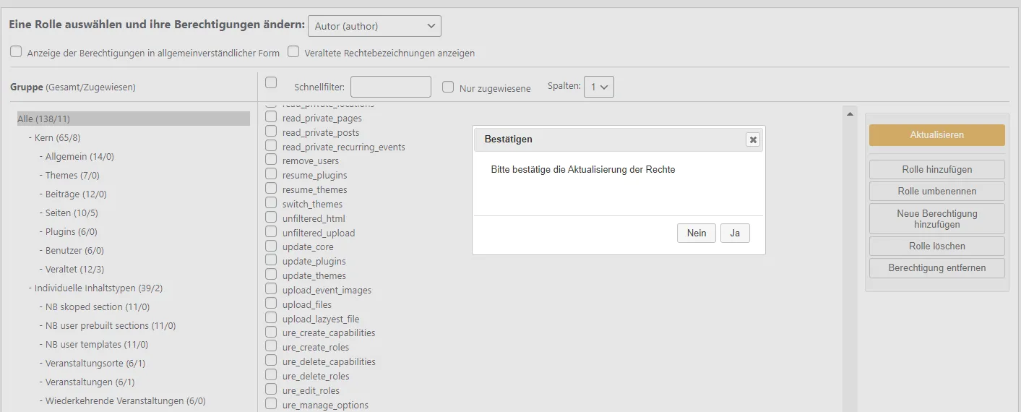This screenshot has height=412, width=1021.
Task: Click the Rolle löschen button
Action: [x=937, y=246]
